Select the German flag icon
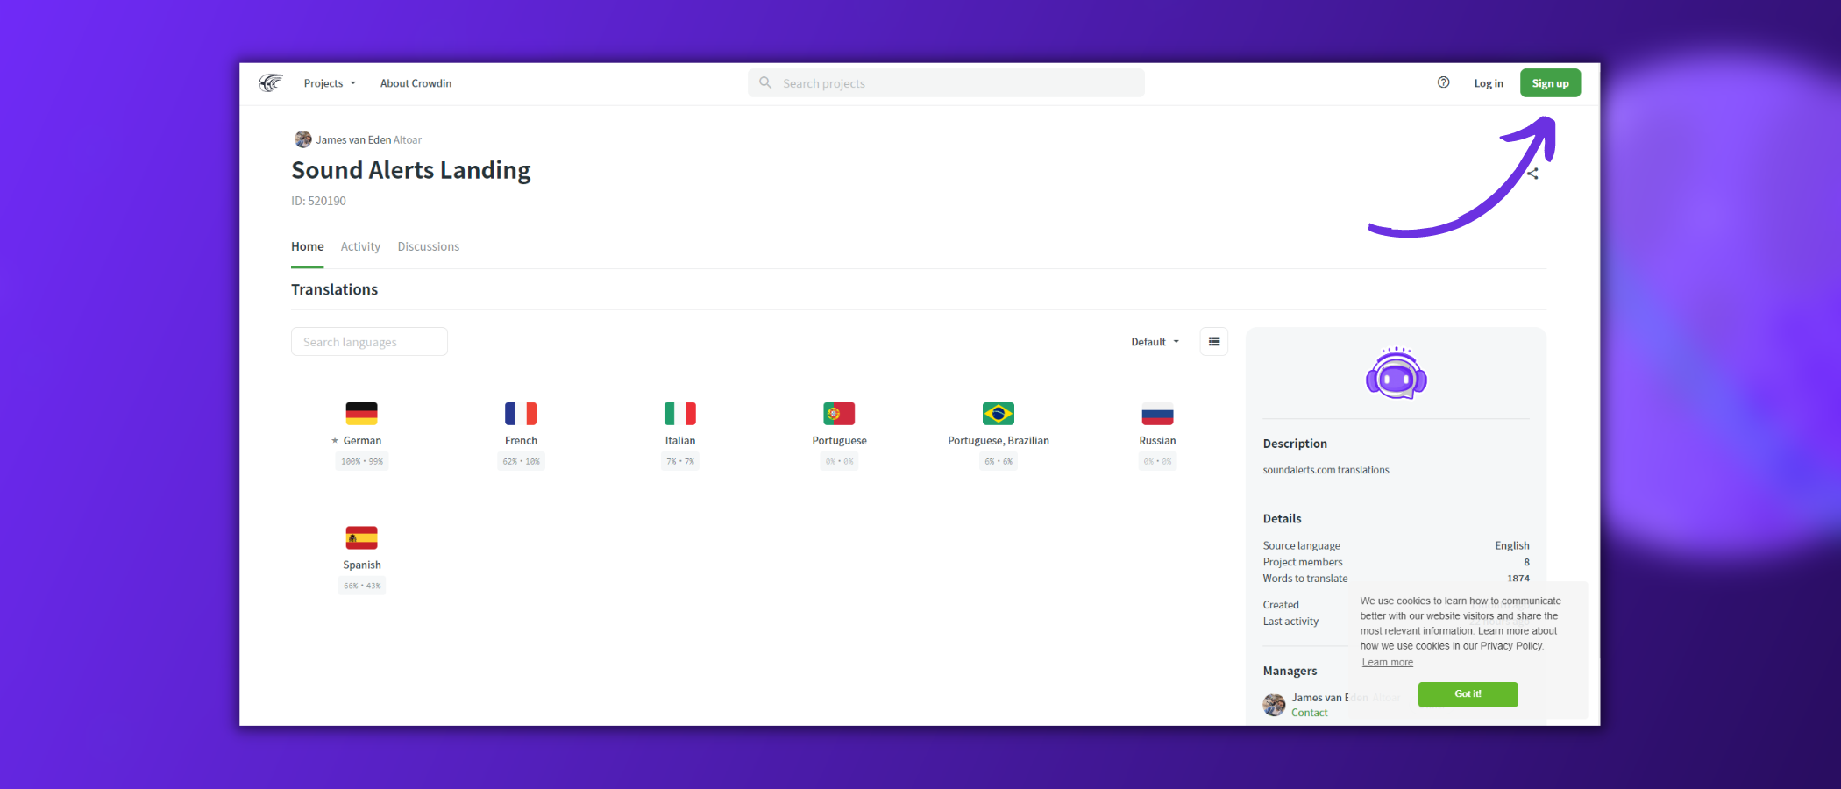 [361, 413]
